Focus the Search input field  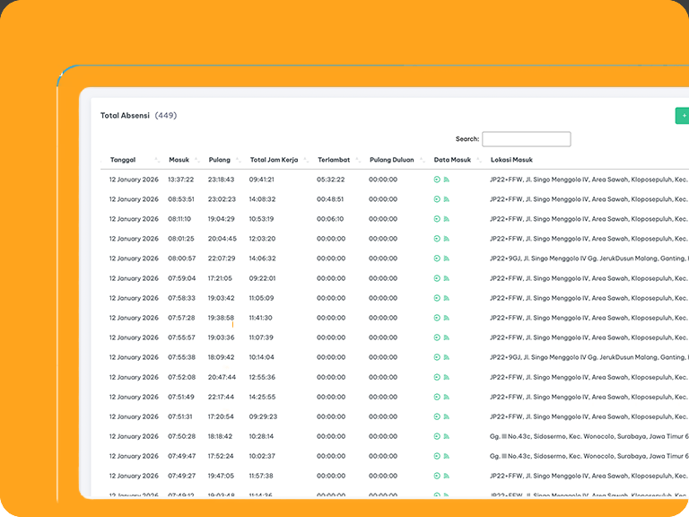coord(526,139)
